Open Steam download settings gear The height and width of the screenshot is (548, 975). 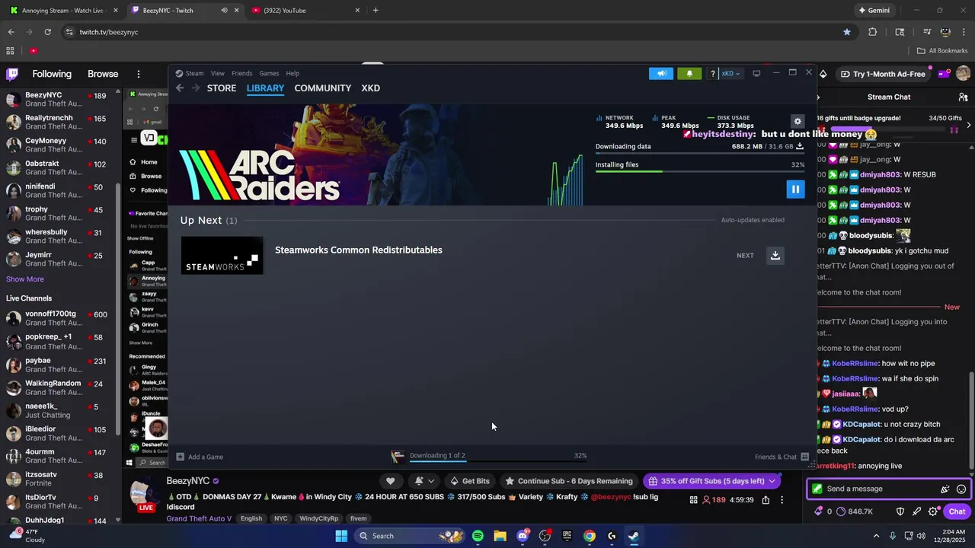798,121
